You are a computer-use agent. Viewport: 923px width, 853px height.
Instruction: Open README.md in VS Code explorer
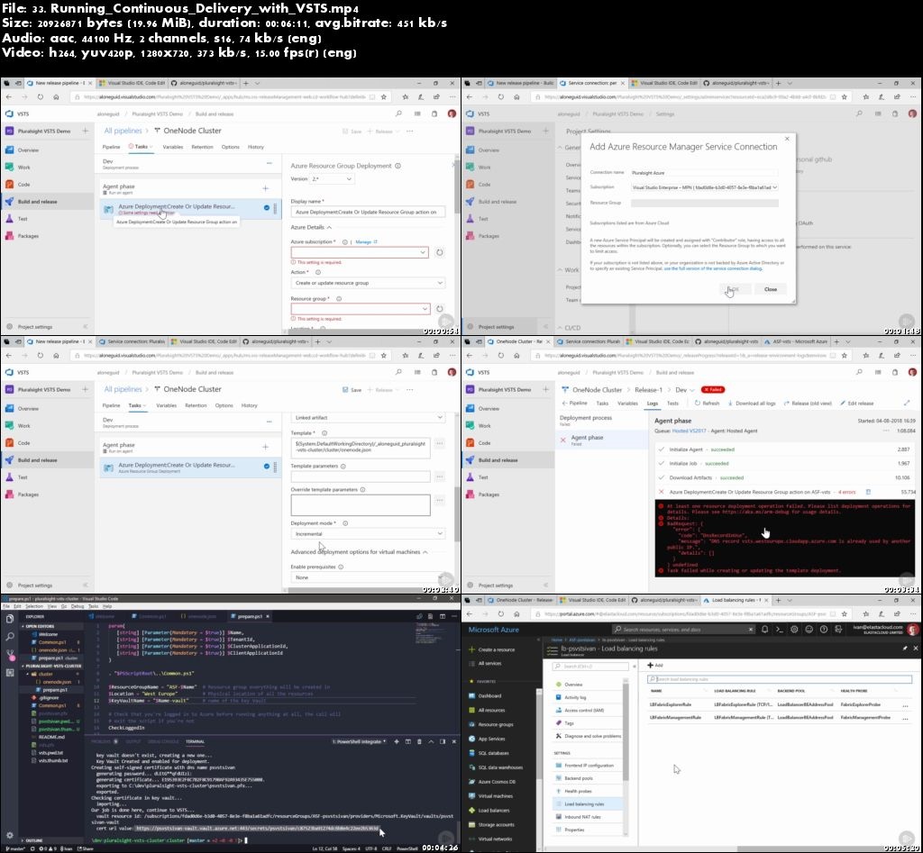[x=51, y=737]
